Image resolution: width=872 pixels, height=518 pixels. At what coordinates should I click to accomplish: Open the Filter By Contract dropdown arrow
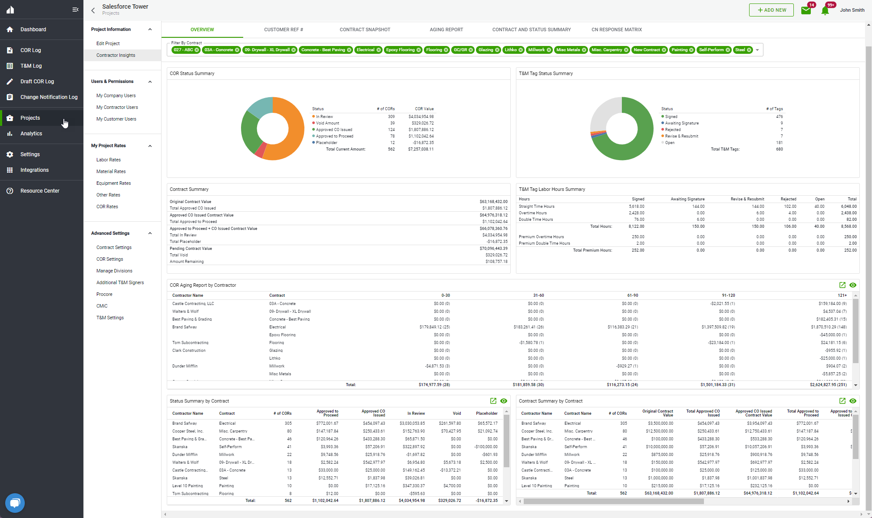pyautogui.click(x=757, y=49)
